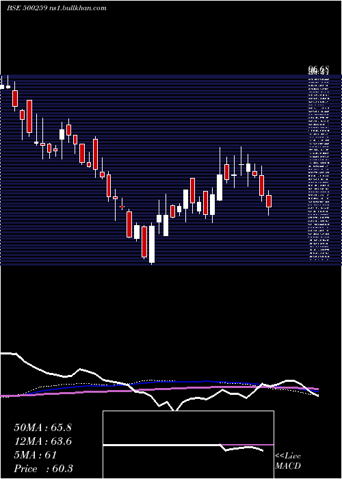Click the '50MA : 65.8' value
This screenshot has width=342, height=479.
pyautogui.click(x=42, y=428)
